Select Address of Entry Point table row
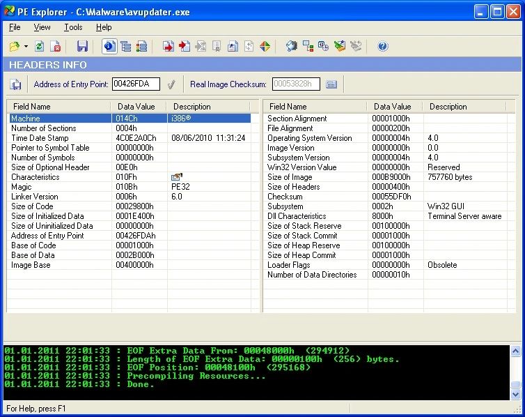525x417 pixels. pos(130,235)
